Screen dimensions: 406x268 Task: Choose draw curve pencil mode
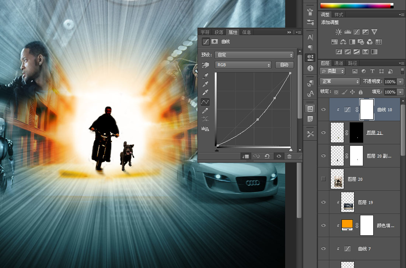(x=205, y=111)
